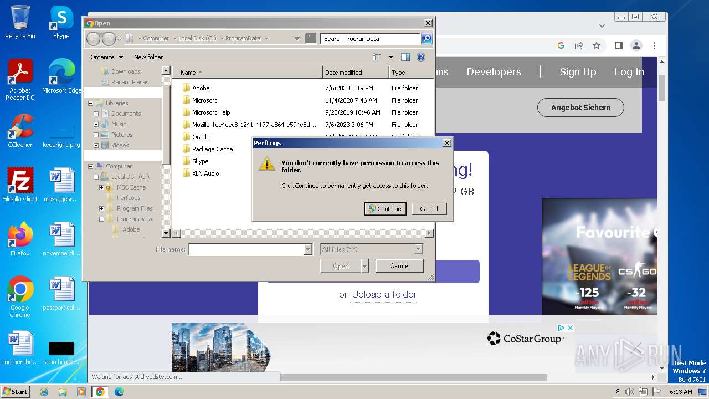Image resolution: width=709 pixels, height=399 pixels.
Task: Select the XLN Audio folder
Action: pos(205,173)
